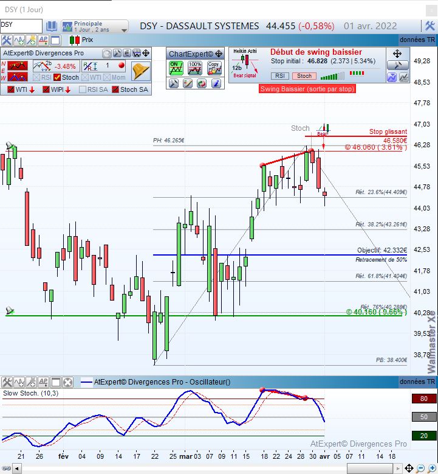Screen dimensions: 438x474
Task: Click the move handle of the Divergences Pro panel
Action: (x=146, y=54)
